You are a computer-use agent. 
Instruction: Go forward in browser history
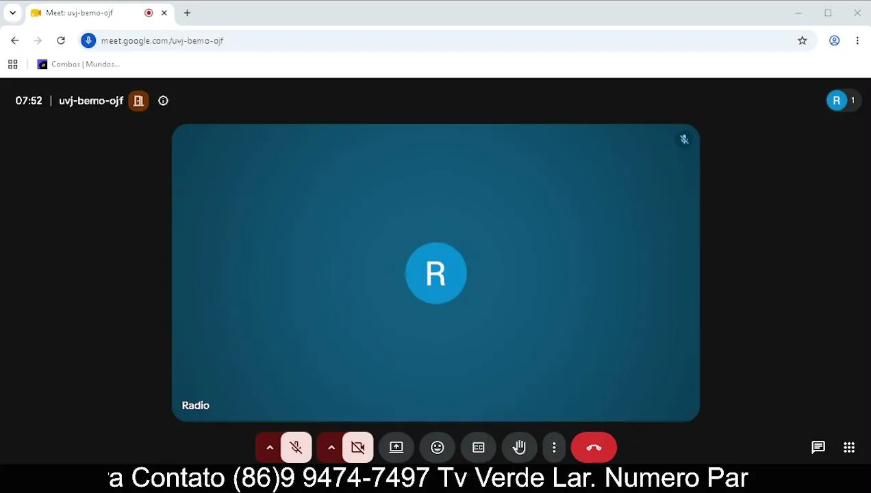pyautogui.click(x=38, y=40)
